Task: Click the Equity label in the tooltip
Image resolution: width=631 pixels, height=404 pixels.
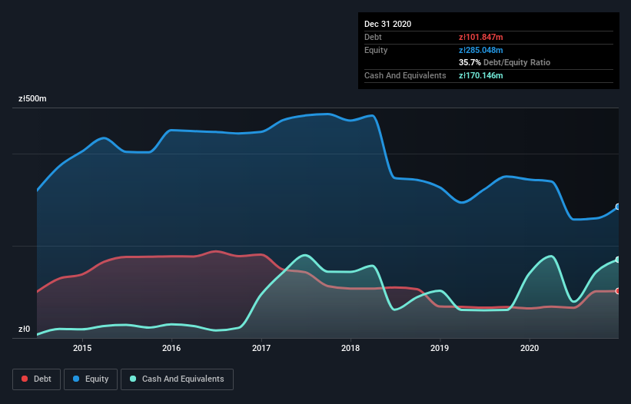Action: click(x=376, y=50)
